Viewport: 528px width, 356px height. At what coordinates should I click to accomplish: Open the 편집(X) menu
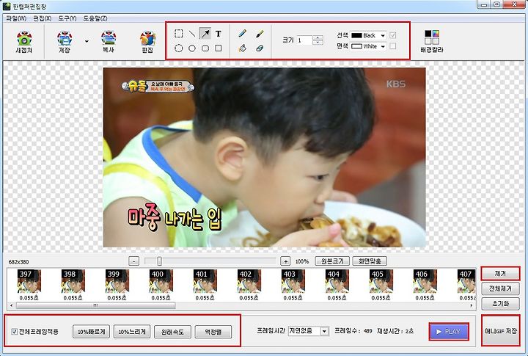[x=43, y=18]
